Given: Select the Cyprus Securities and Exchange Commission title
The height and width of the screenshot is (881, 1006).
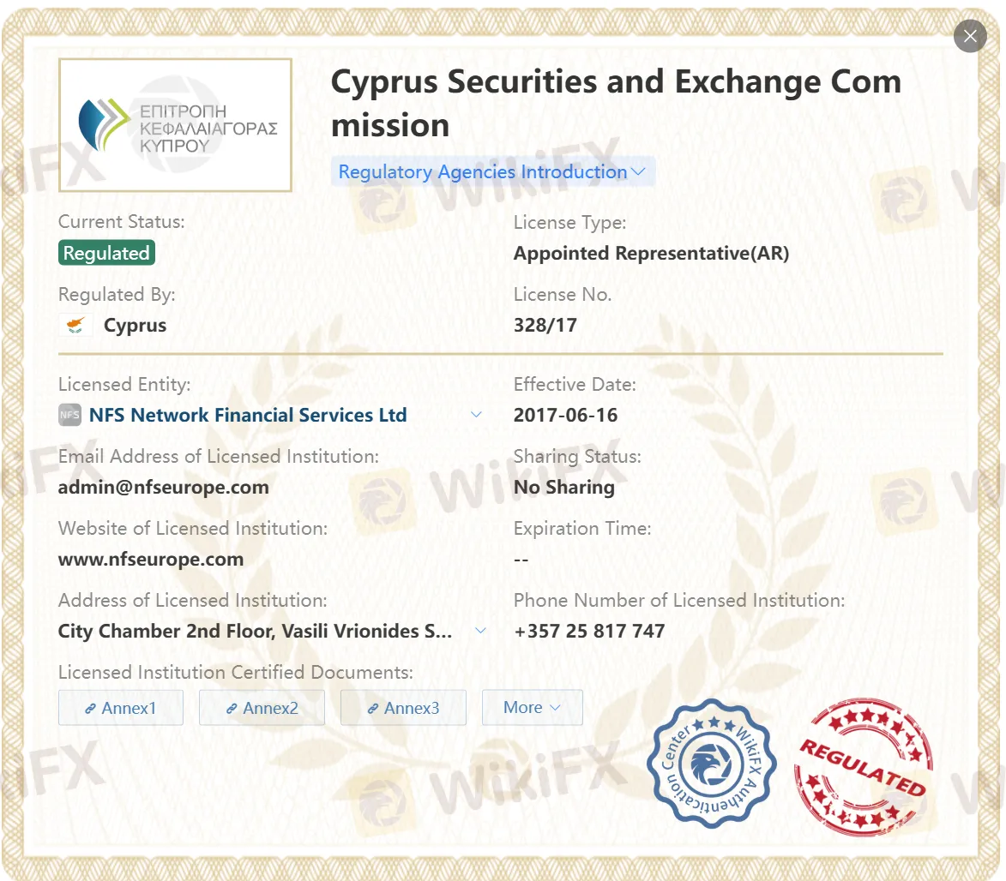Looking at the screenshot, I should [x=616, y=103].
